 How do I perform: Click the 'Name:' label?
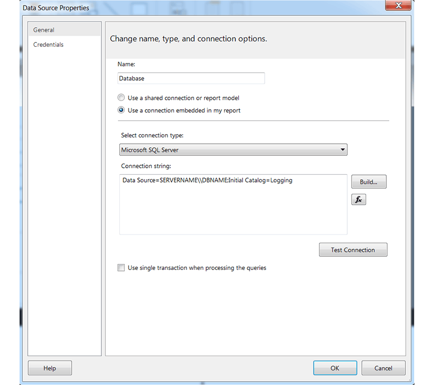tap(126, 64)
